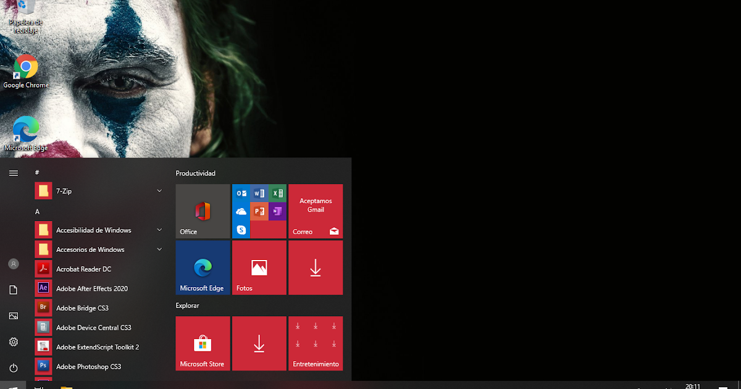Open the Fotos tile

point(259,268)
